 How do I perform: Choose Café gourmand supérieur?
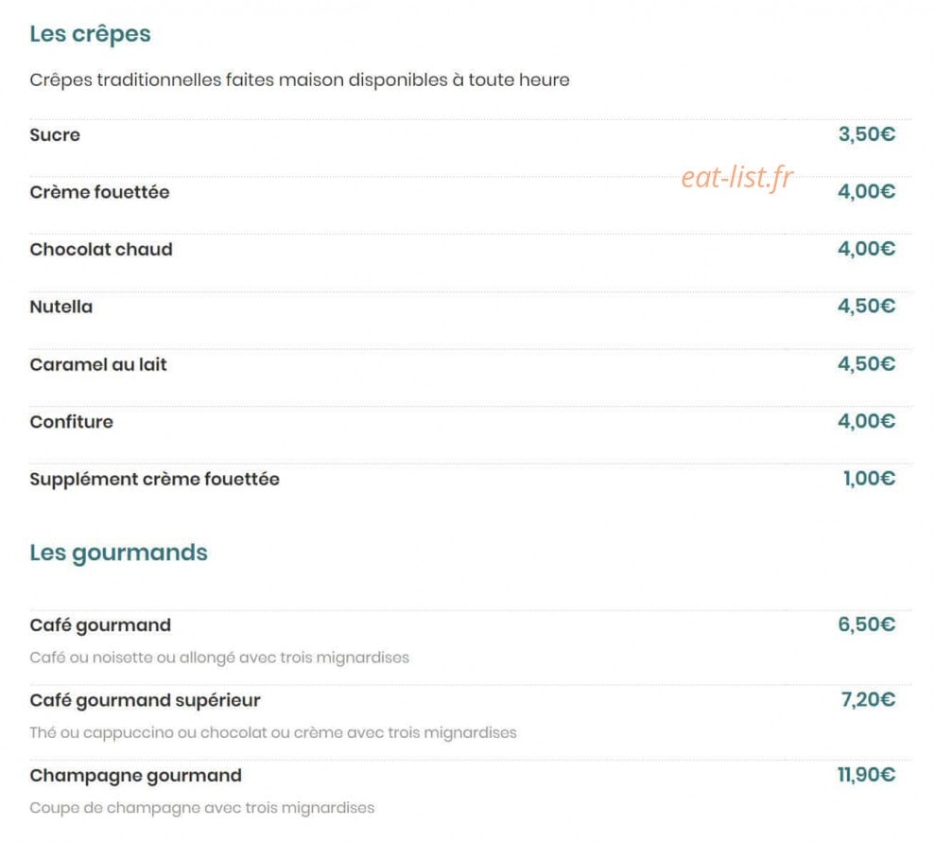pyautogui.click(x=145, y=700)
